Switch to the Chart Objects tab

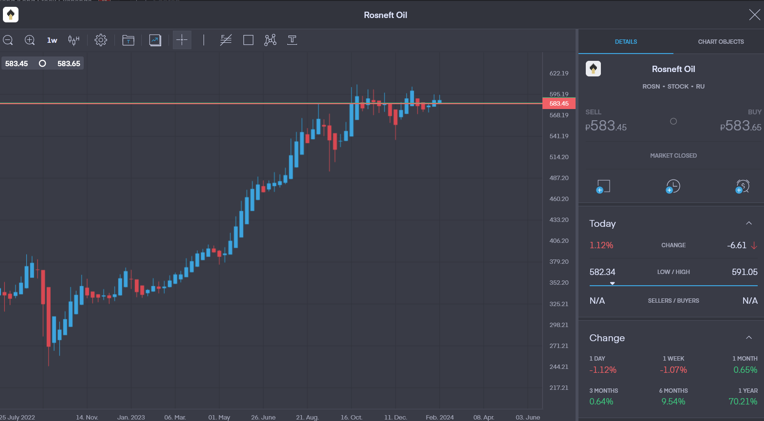(x=721, y=42)
